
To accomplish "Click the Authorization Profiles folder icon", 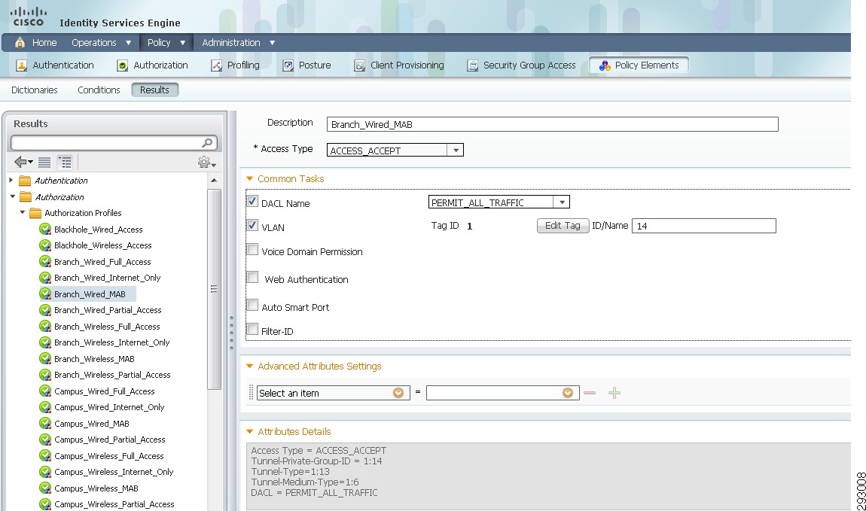I will click(x=35, y=213).
